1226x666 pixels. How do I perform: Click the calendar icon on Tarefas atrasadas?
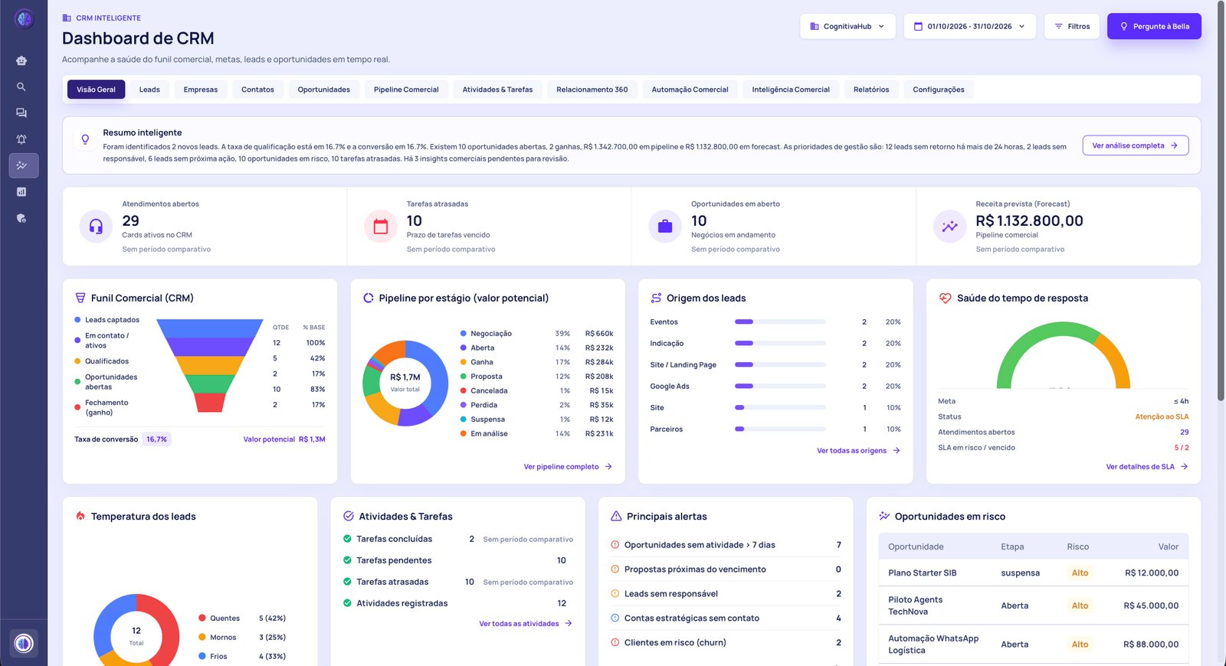(381, 227)
